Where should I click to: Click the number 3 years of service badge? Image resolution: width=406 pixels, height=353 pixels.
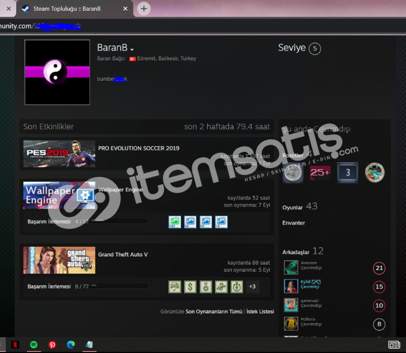[348, 172]
